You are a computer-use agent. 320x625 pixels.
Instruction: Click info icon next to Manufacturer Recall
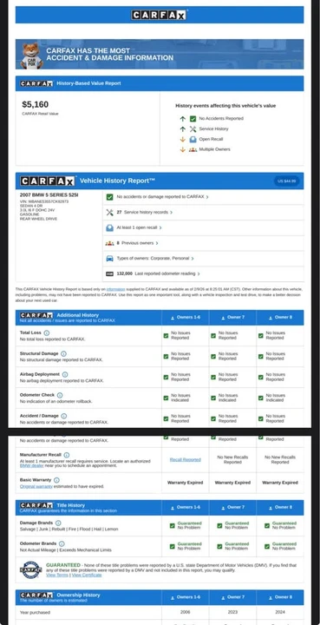click(67, 455)
